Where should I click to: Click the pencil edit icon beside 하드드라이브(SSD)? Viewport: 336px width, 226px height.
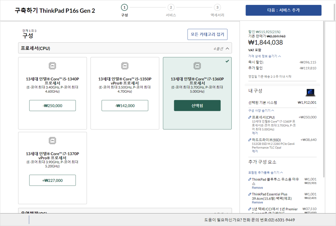[x=250, y=140]
